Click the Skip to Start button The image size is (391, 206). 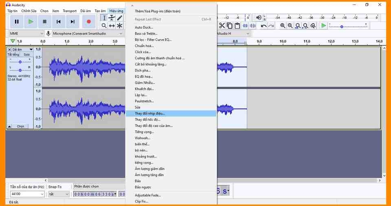(59, 22)
